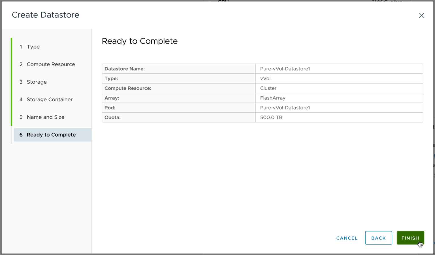Click the Datastore Name value Pure-vVol-Datastore1
The width and height of the screenshot is (435, 255).
285,69
